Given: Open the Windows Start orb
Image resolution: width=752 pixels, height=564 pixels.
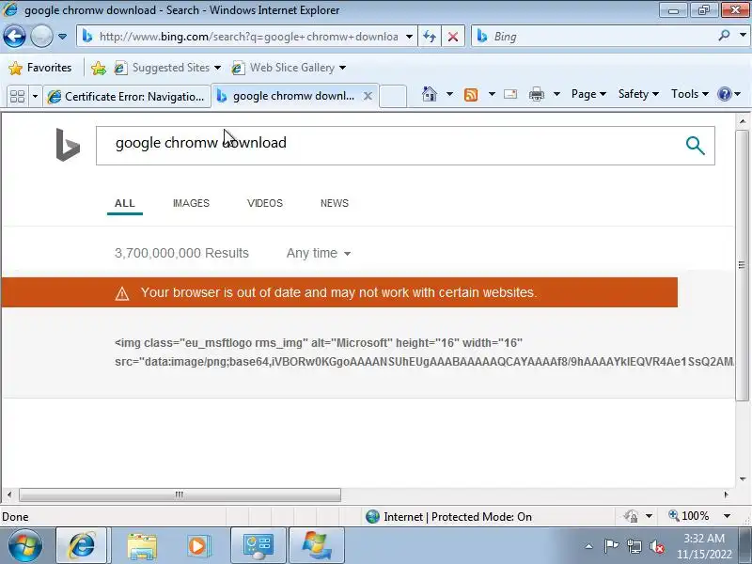Looking at the screenshot, I should [25, 545].
